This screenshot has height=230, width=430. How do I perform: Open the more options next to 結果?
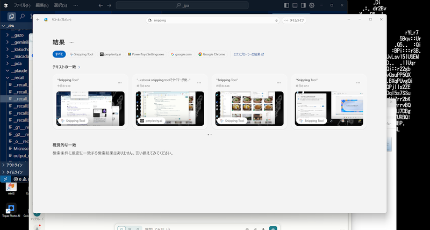[x=71, y=42]
